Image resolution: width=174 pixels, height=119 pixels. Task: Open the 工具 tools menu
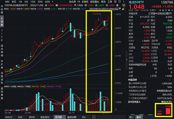110,2
